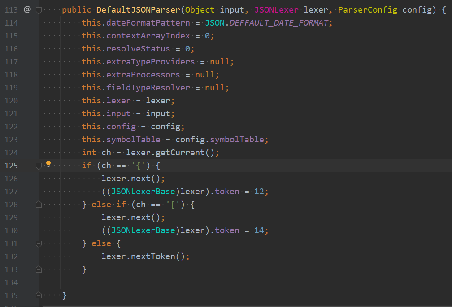452x307 pixels.
Task: Click the int keyword on line 124
Action: [x=89, y=153]
